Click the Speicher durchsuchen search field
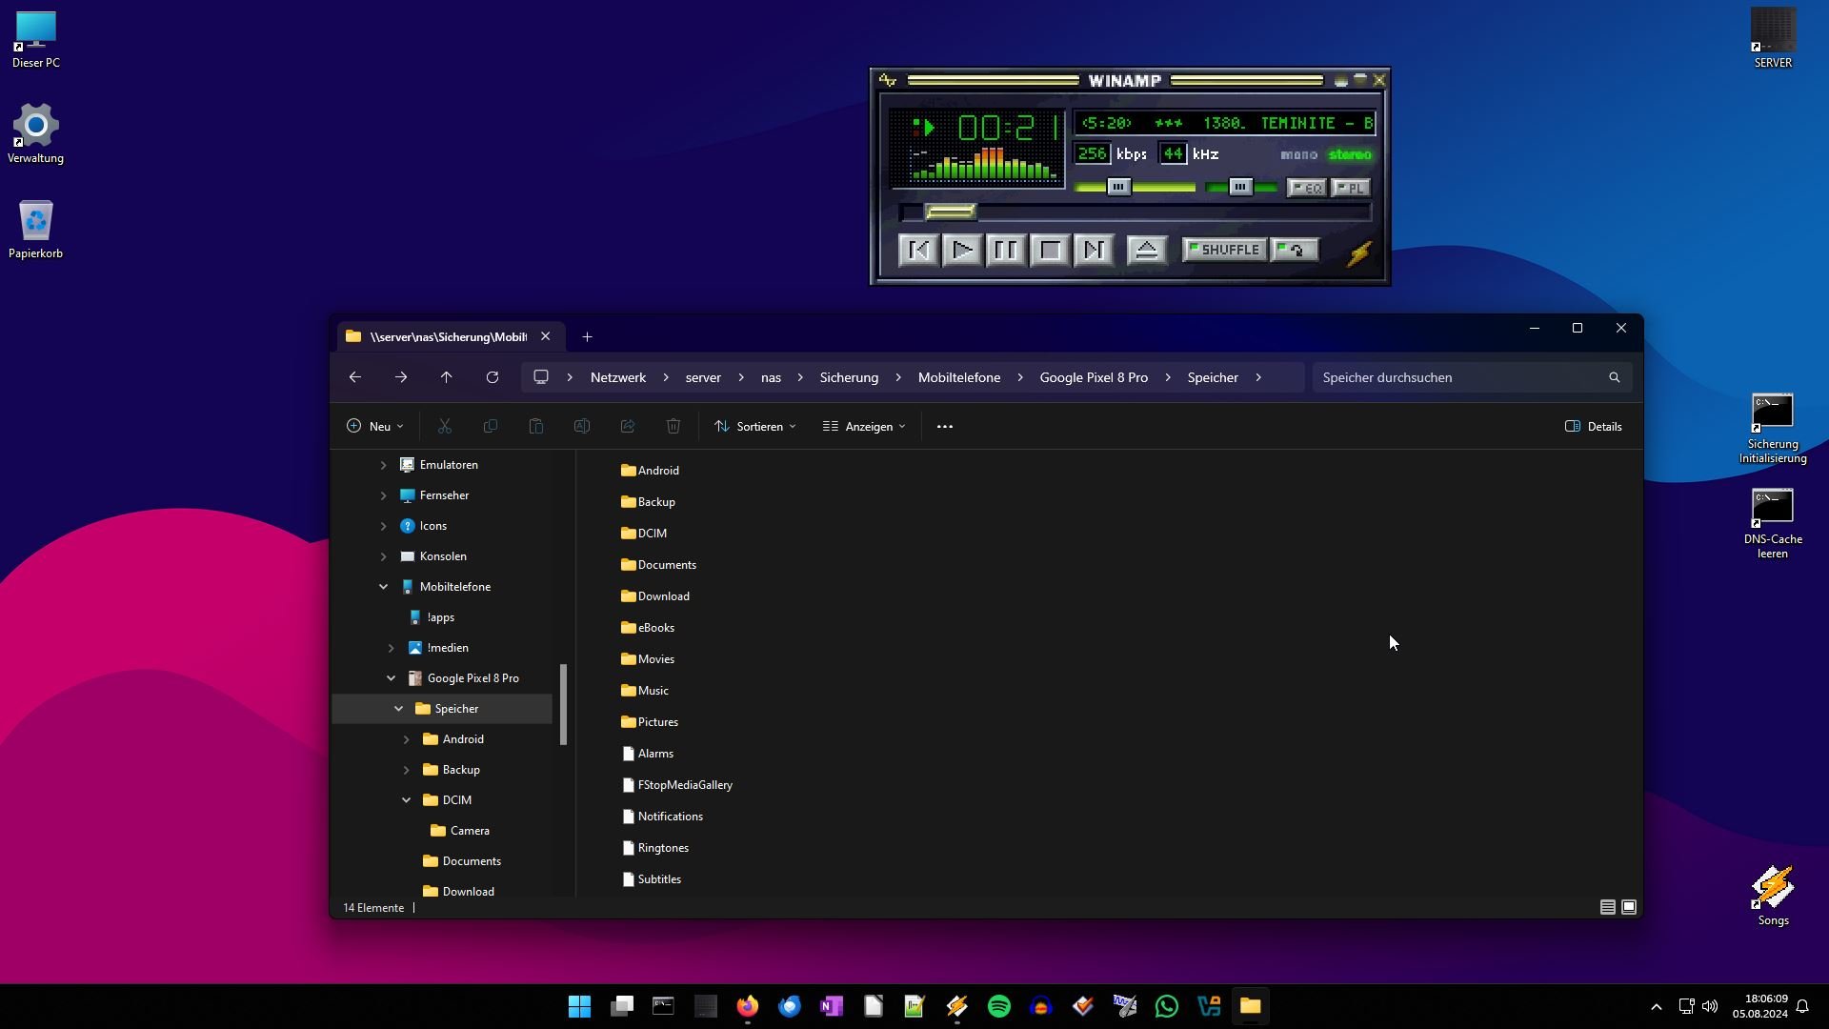This screenshot has height=1029, width=1829. tap(1457, 377)
